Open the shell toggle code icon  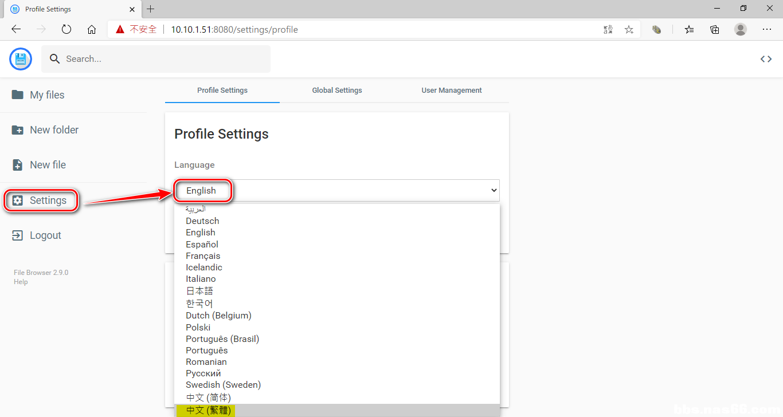pyautogui.click(x=766, y=59)
